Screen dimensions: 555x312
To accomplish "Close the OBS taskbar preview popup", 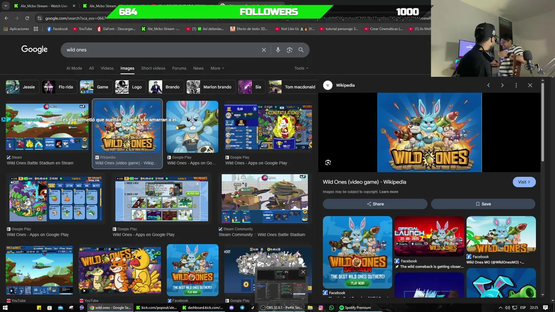I will coord(303,272).
